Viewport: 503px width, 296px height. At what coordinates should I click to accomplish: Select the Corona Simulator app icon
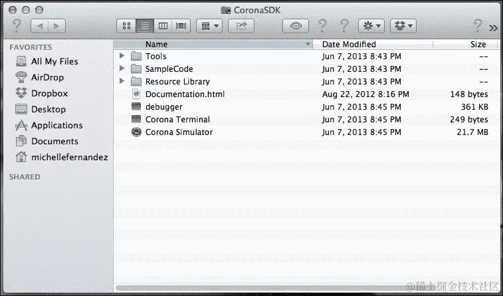coord(136,132)
